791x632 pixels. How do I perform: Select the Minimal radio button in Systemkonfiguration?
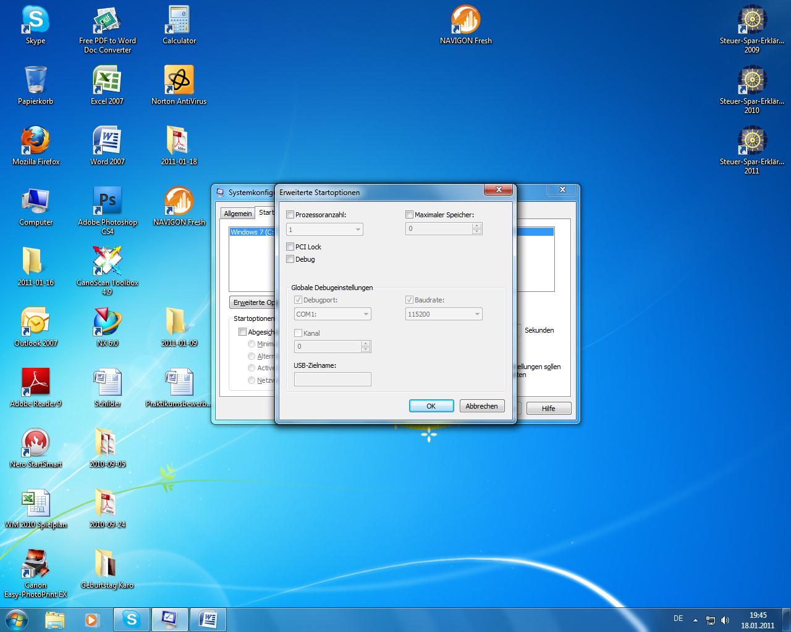click(x=252, y=344)
